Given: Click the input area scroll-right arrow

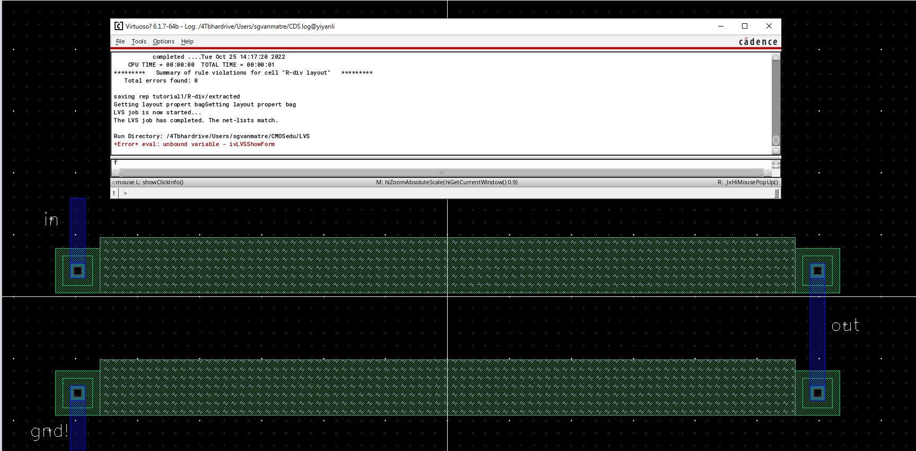Looking at the screenshot, I should click(x=767, y=173).
